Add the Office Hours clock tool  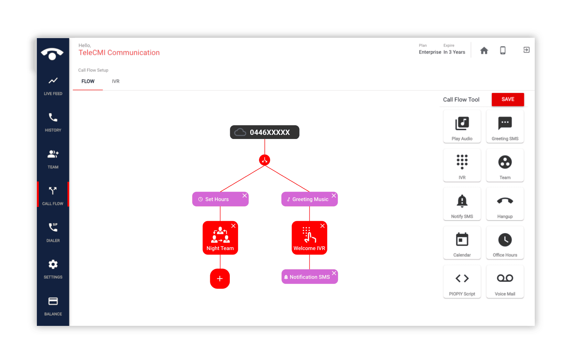pos(505,243)
